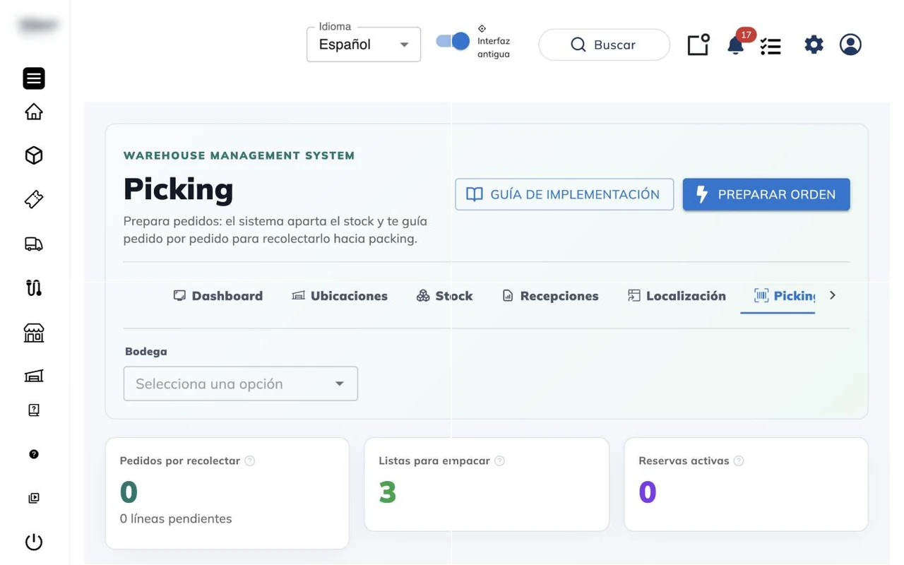
Task: Open the hamburger menu icon in sidebar
Action: (34, 78)
